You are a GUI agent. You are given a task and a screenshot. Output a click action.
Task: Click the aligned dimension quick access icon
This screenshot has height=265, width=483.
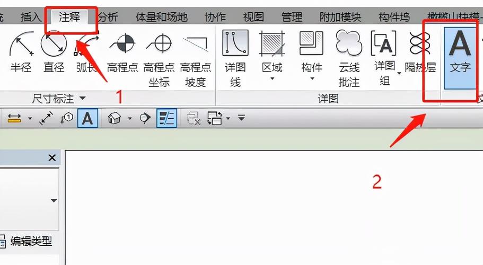[46, 118]
